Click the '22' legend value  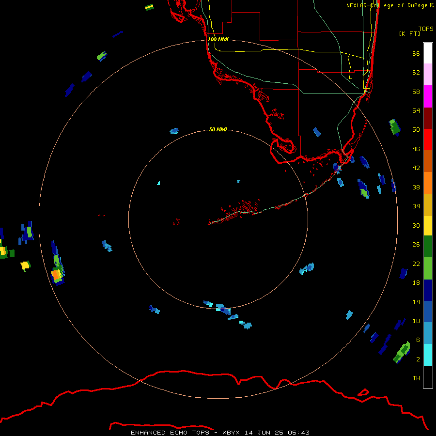coord(416,264)
